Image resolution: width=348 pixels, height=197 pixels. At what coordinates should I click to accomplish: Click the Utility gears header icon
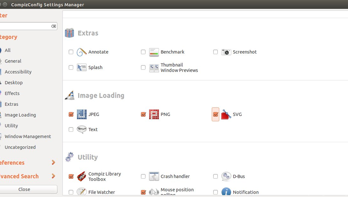pyautogui.click(x=70, y=157)
